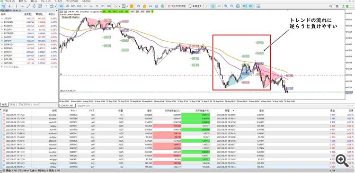Click the H4 button on chart
355x173 pixels.
pyautogui.click(x=132, y=11)
